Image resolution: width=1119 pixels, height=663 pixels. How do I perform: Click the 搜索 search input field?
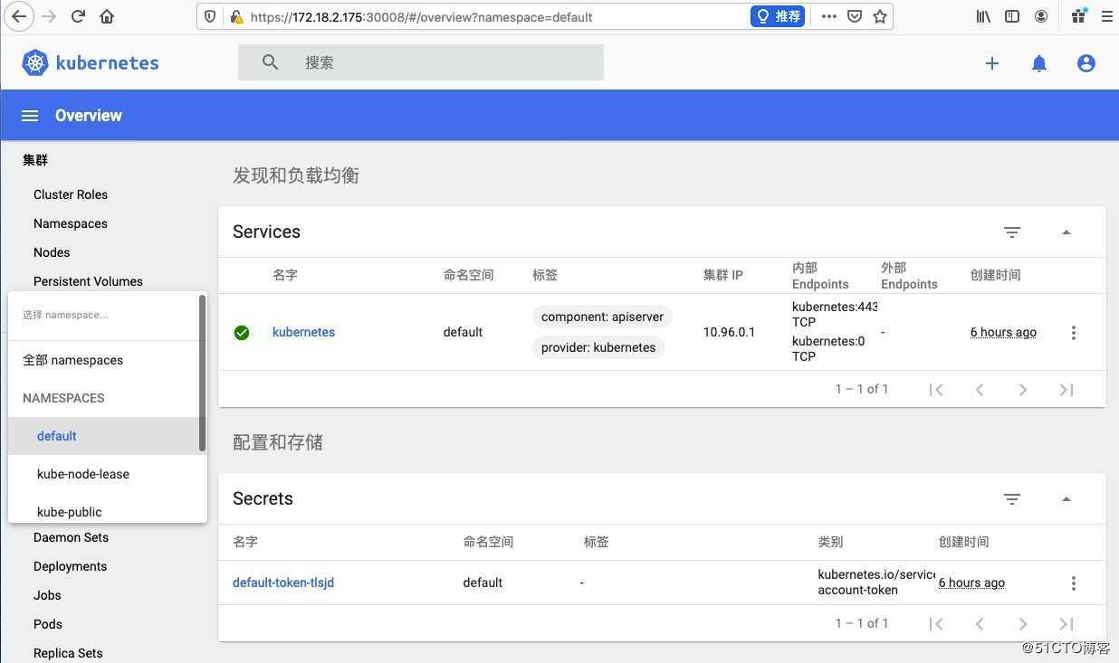421,62
